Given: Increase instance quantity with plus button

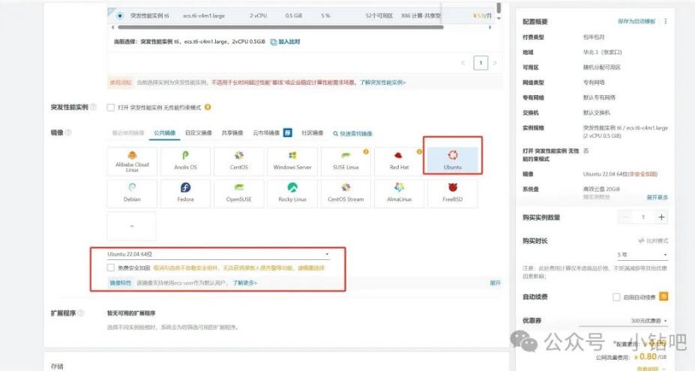Looking at the screenshot, I should [x=661, y=217].
